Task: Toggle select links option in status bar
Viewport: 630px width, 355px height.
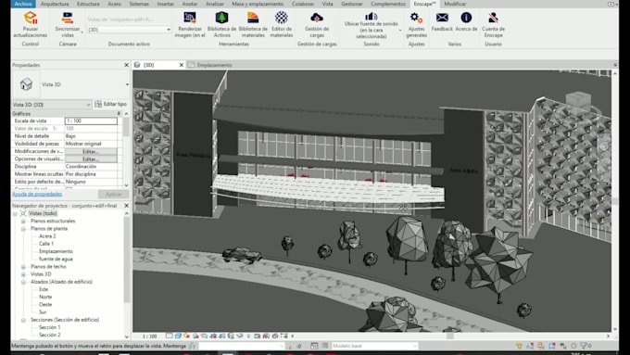Action: click(519, 346)
